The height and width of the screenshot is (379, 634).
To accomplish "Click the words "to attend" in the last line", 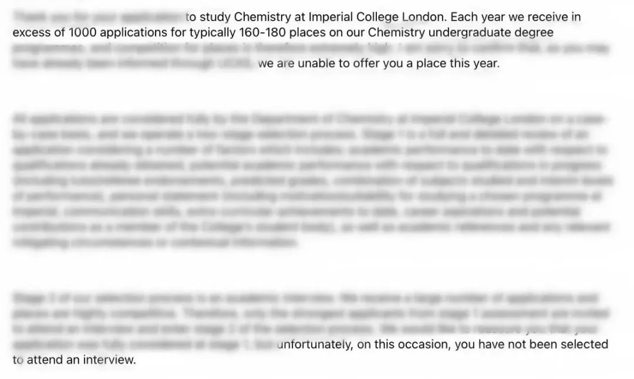I will tap(38, 360).
